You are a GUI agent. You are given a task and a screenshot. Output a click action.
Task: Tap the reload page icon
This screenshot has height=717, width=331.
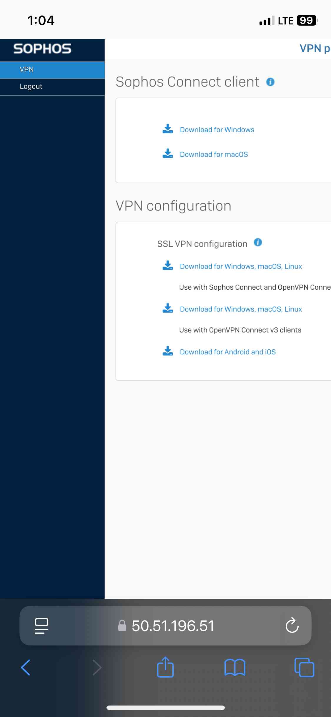pyautogui.click(x=292, y=625)
